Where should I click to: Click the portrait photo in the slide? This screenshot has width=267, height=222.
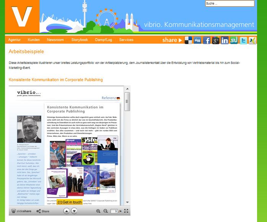pyautogui.click(x=29, y=129)
